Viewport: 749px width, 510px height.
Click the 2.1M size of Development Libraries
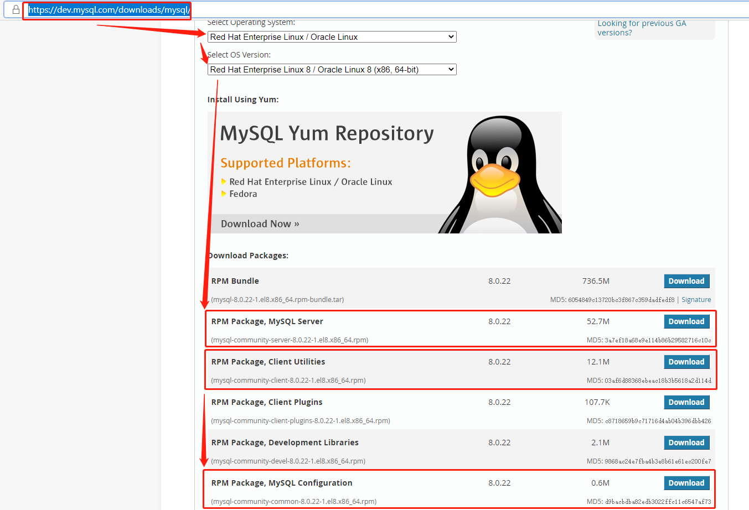point(600,443)
